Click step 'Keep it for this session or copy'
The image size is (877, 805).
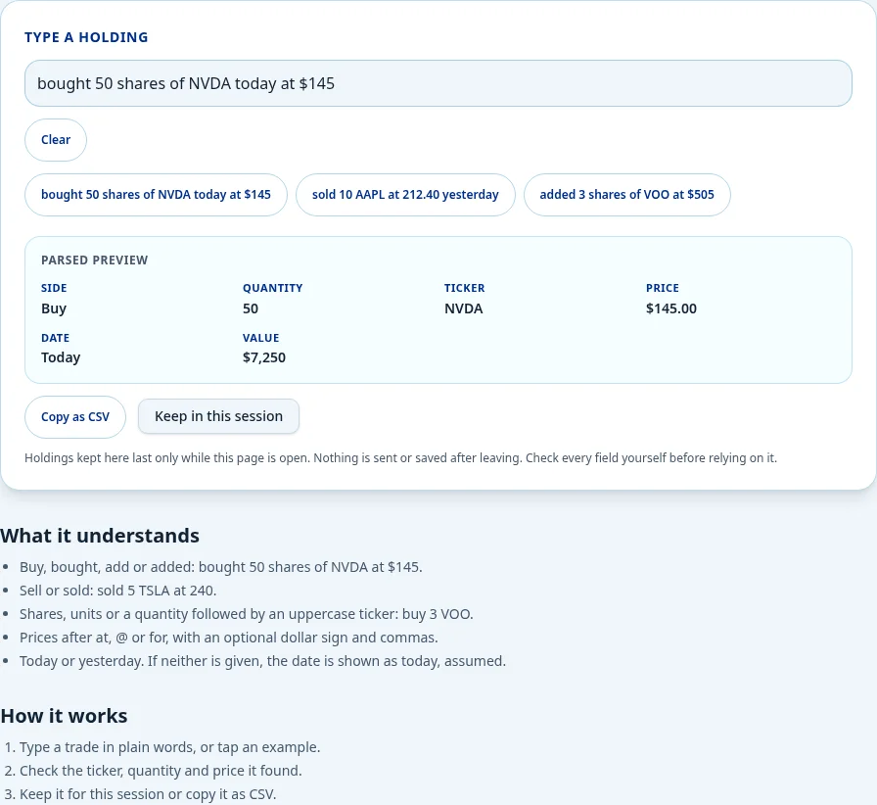[x=148, y=794]
